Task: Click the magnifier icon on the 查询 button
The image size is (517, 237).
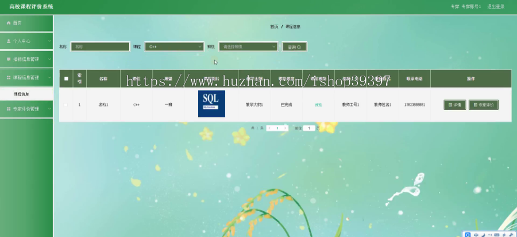Action: click(299, 47)
